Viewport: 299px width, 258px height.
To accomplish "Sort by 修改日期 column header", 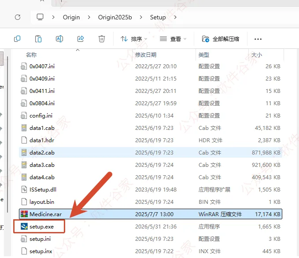I will point(146,55).
